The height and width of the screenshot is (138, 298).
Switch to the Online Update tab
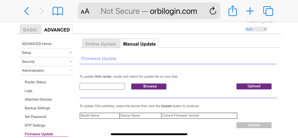pos(101,44)
